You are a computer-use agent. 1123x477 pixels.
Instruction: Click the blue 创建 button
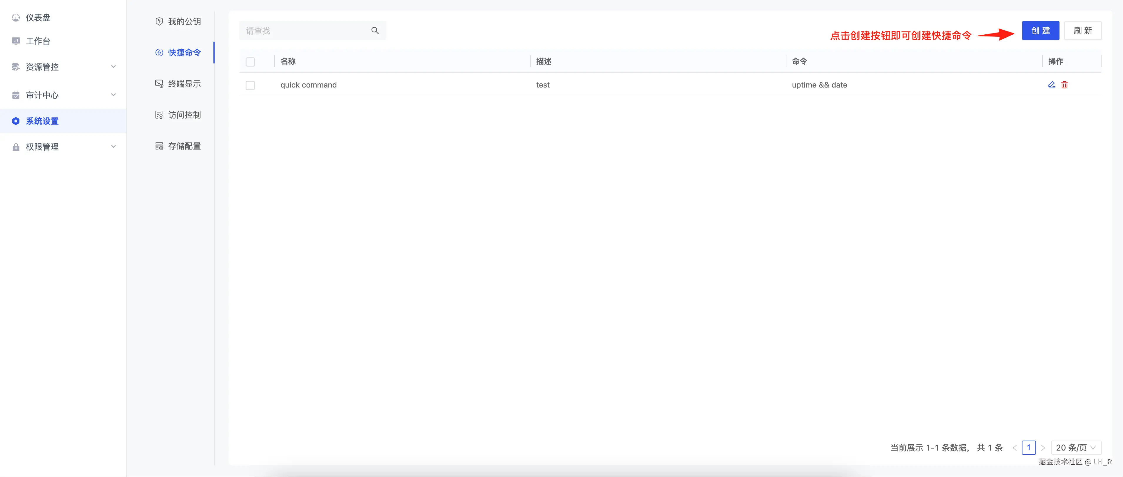1040,31
